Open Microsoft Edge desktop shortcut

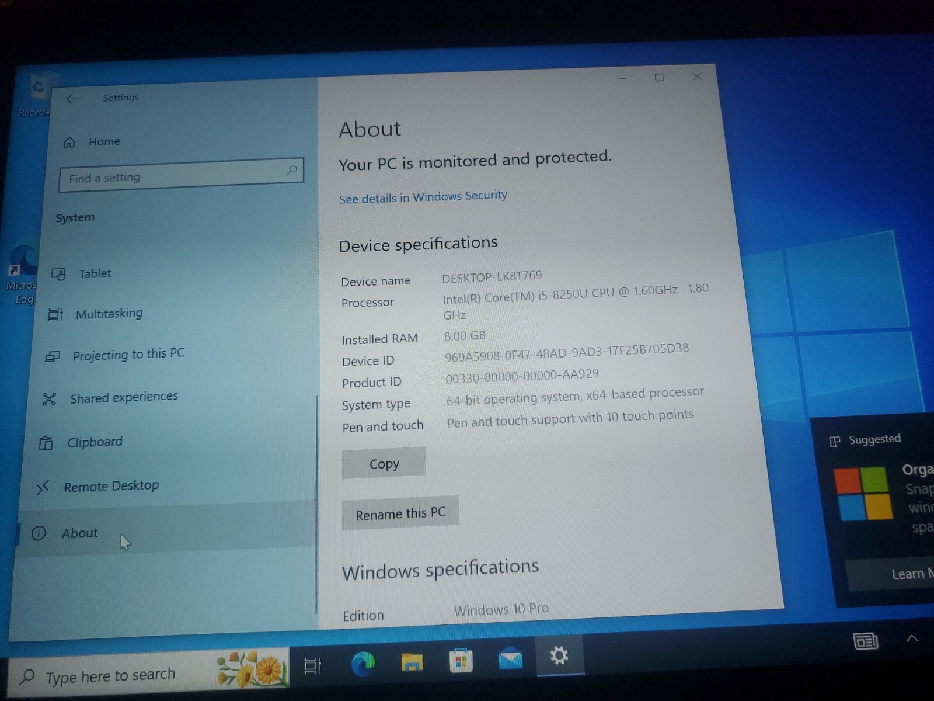22,275
